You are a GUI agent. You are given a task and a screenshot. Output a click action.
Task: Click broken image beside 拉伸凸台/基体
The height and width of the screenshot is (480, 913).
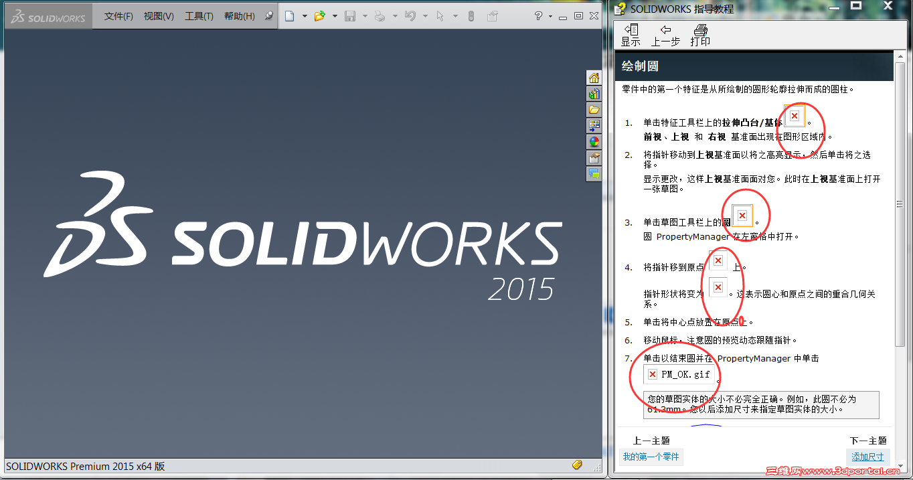[795, 116]
